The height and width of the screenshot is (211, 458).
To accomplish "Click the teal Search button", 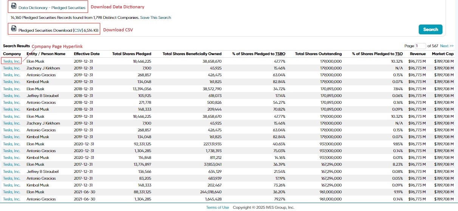I will tap(430, 29).
